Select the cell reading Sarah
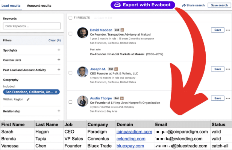This screenshot has height=150, width=232. tap(17, 132)
